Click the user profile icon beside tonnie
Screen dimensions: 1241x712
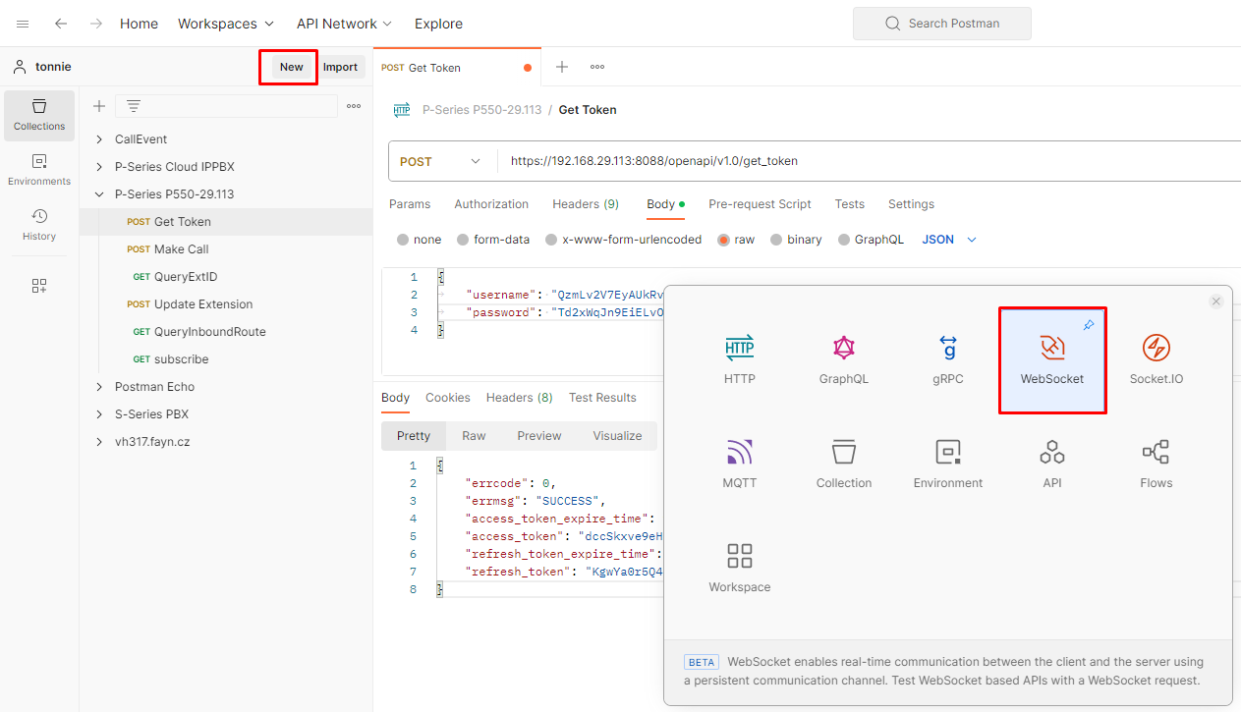19,67
